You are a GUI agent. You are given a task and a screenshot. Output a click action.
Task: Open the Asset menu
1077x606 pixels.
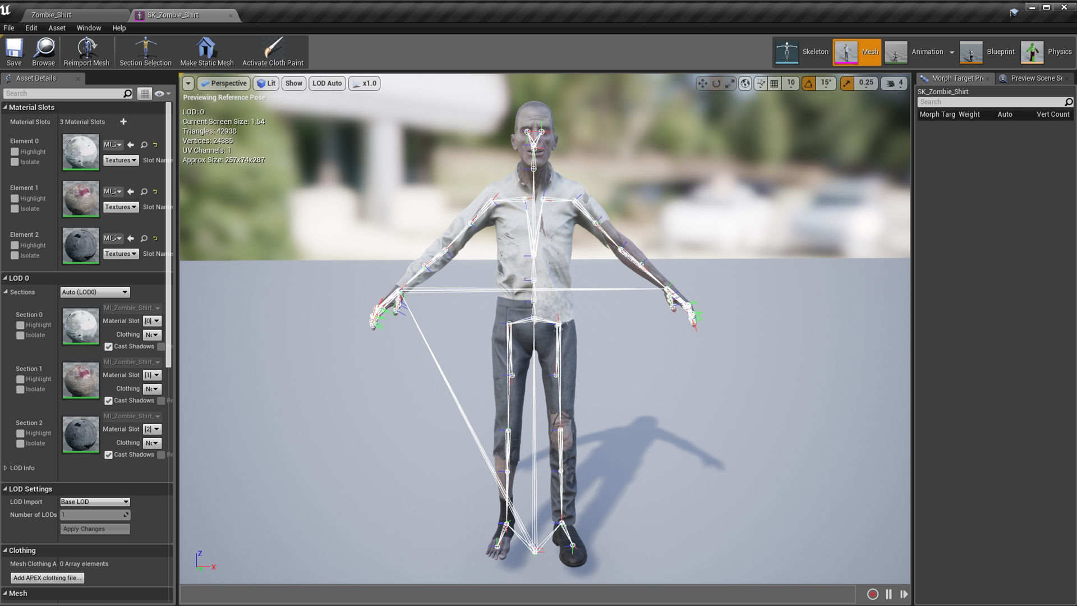click(x=57, y=28)
